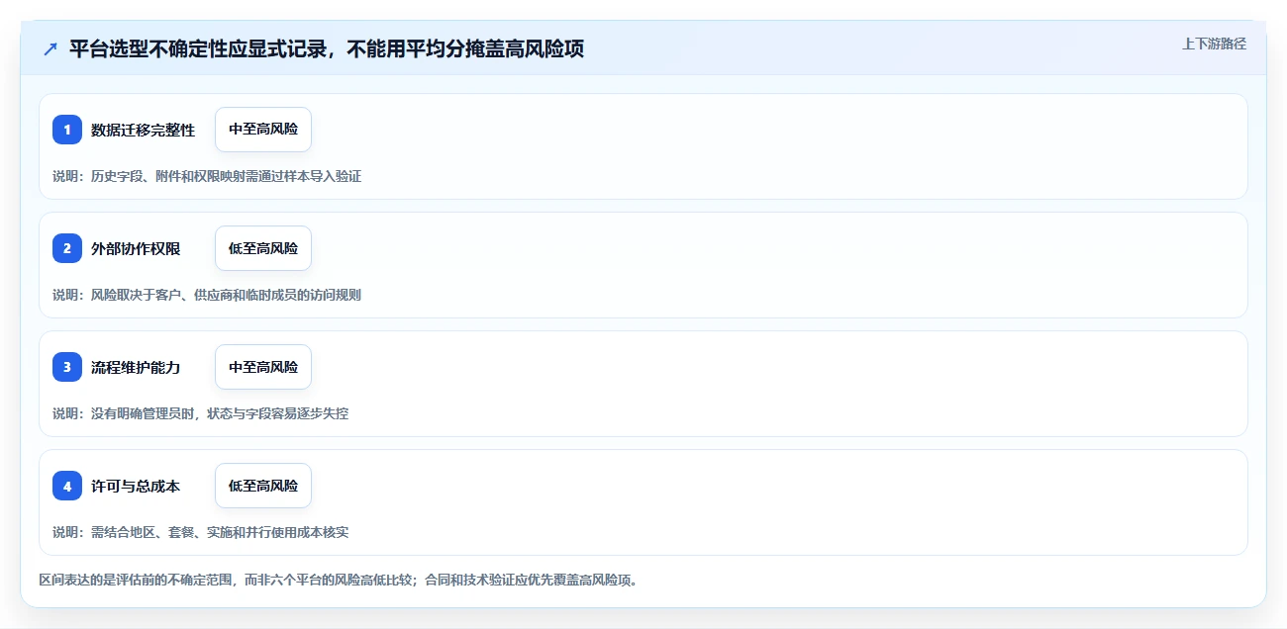Image resolution: width=1287 pixels, height=629 pixels.
Task: Click the panel heading 平台选型不确定性应显式记录
Action: [x=327, y=48]
